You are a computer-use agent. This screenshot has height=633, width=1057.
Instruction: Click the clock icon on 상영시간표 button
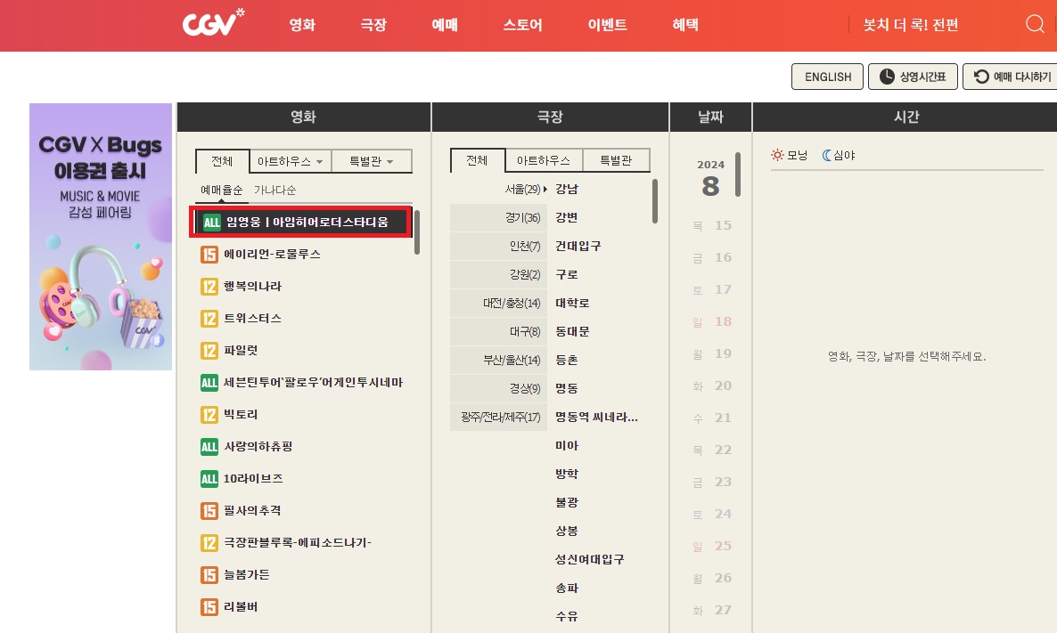pyautogui.click(x=886, y=77)
